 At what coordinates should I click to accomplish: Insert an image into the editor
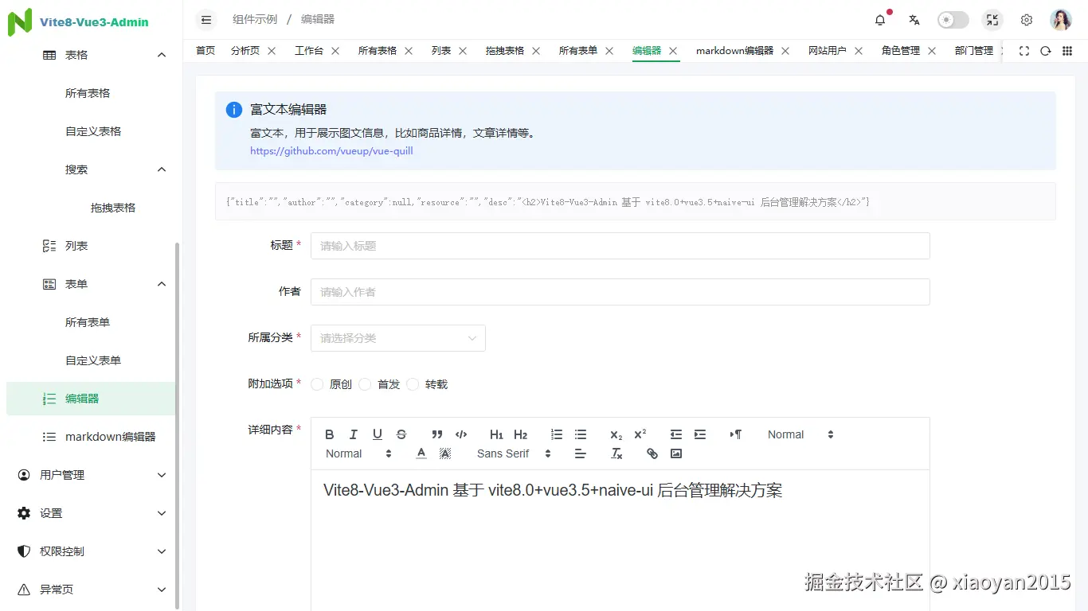tap(676, 453)
